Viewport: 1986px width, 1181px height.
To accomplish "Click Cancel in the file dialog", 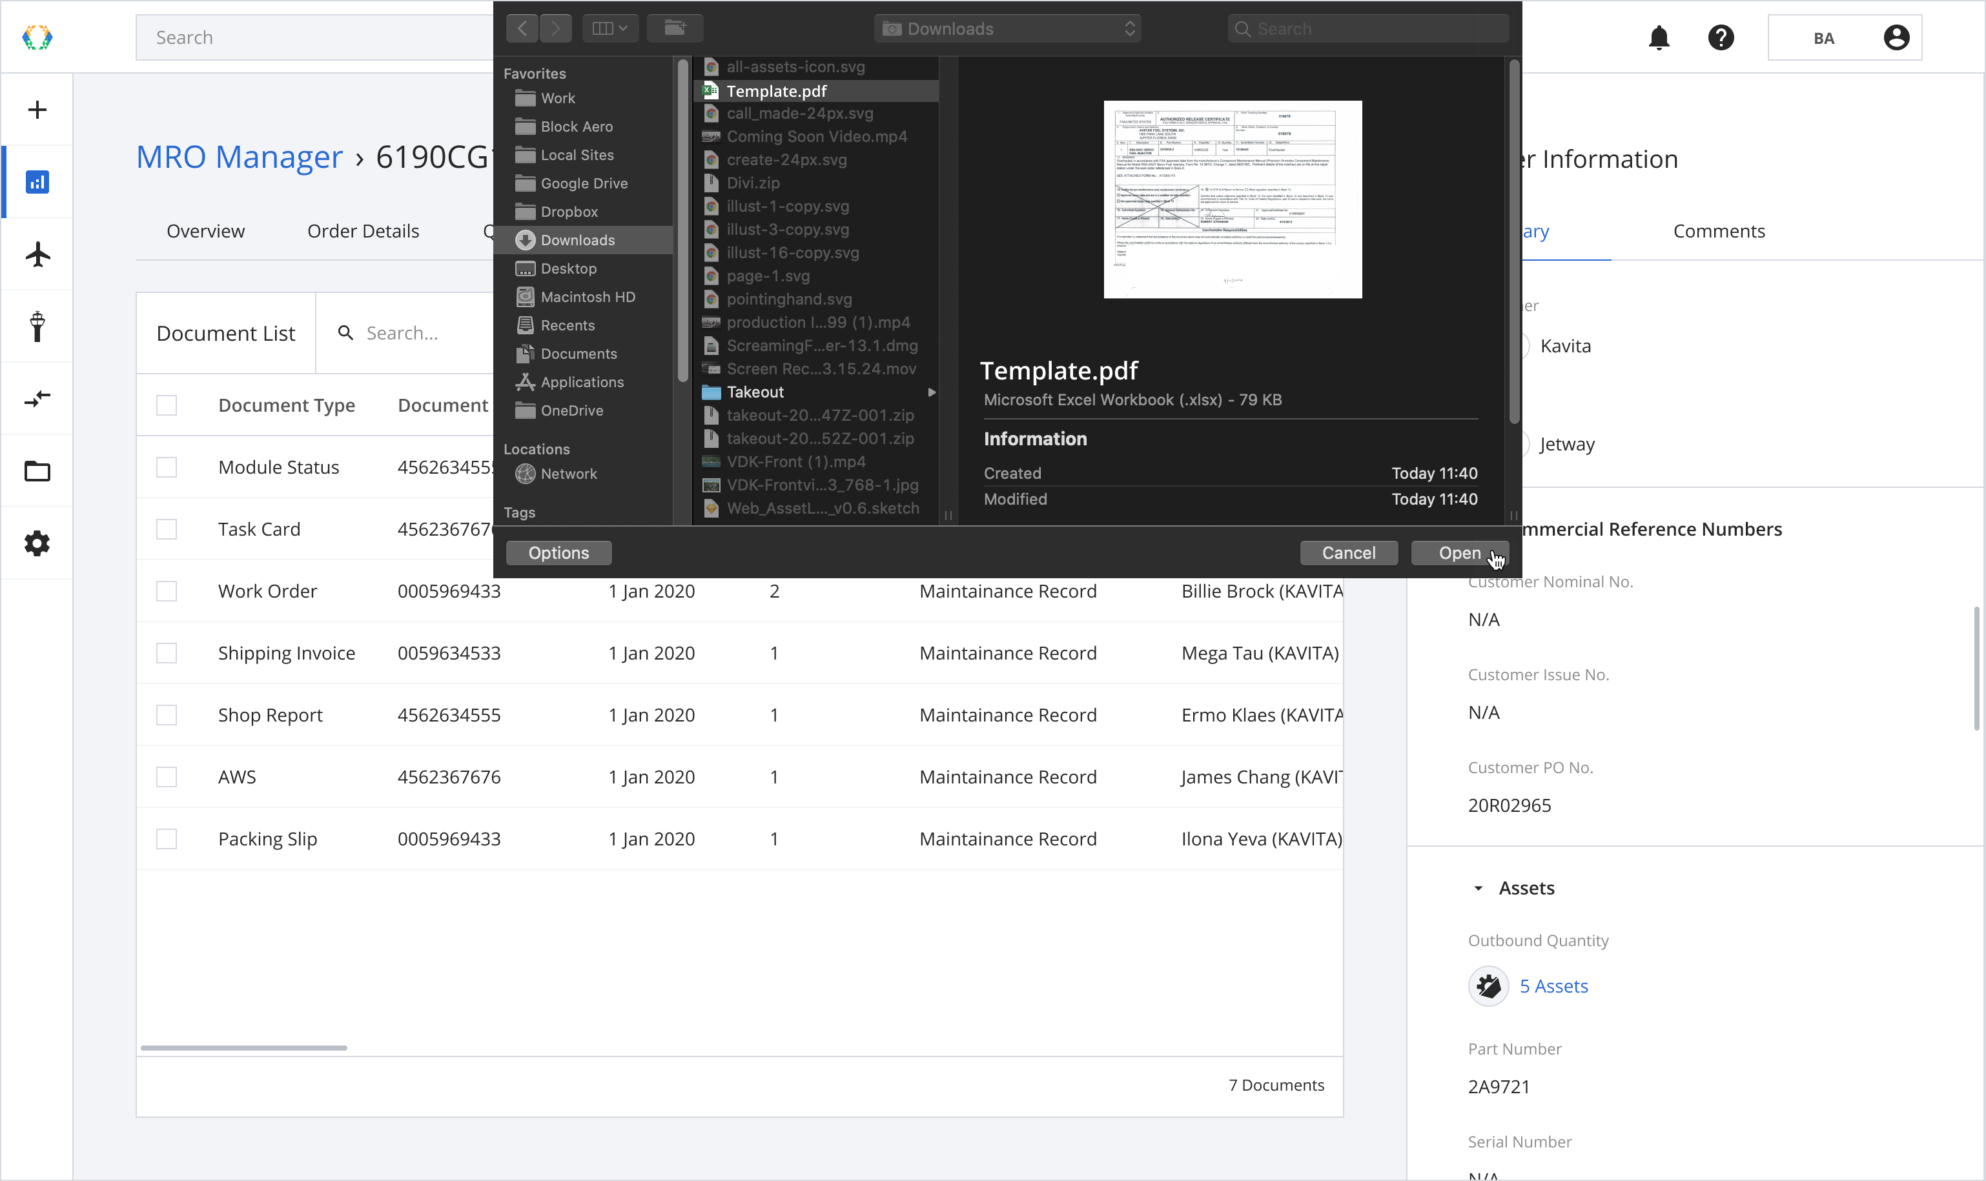I will 1348,553.
